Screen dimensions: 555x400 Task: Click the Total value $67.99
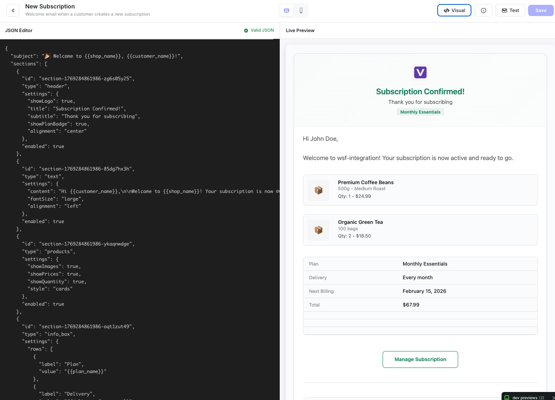411,305
